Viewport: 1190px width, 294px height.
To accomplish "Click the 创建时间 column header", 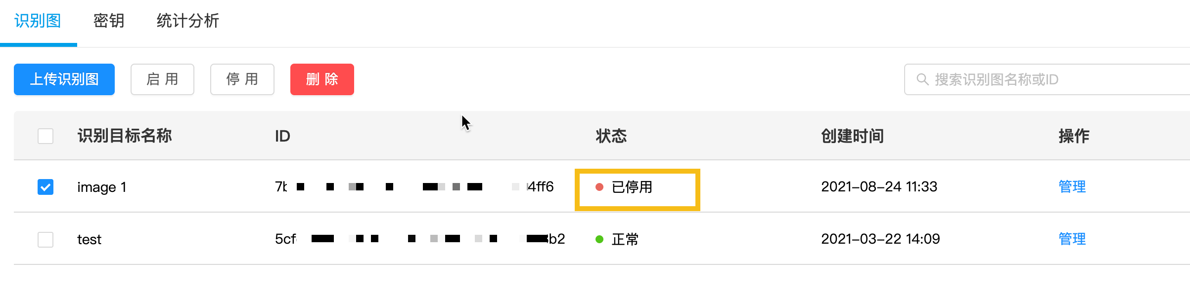I will [x=852, y=136].
